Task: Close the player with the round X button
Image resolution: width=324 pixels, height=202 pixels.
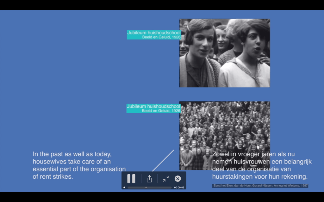Action: tap(178, 179)
